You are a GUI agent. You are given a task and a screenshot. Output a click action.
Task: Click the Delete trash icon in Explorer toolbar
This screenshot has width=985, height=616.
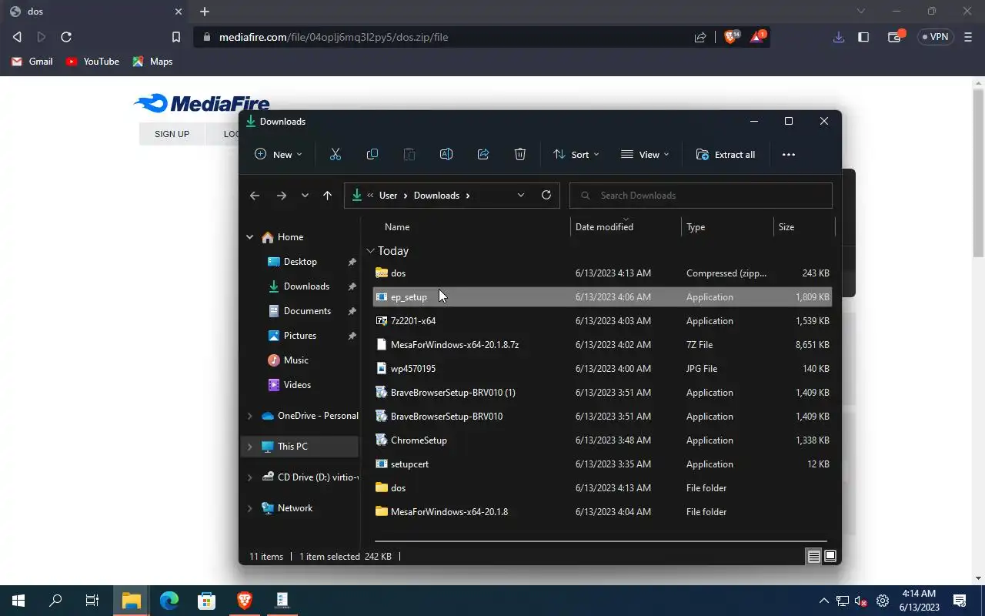coord(520,154)
